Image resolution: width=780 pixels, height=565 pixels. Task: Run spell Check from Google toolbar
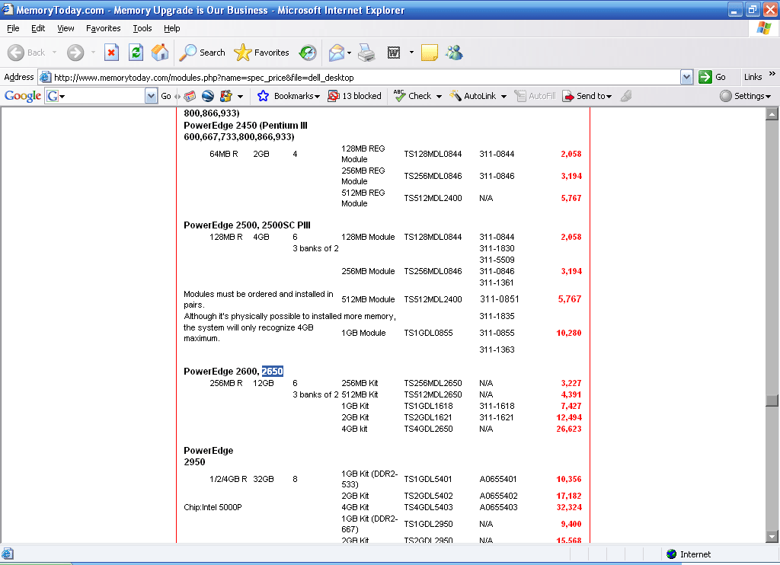(x=412, y=96)
